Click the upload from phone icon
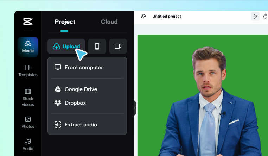 [x=97, y=46]
